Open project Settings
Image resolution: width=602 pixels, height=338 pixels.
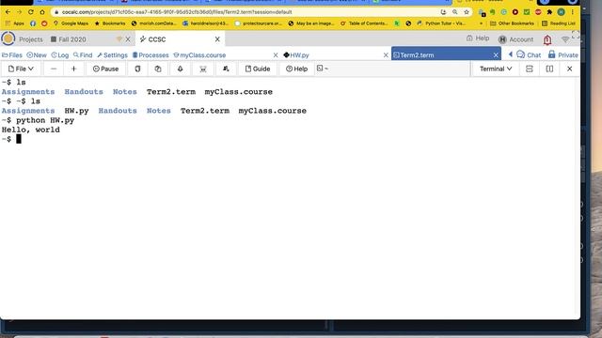pyautogui.click(x=112, y=55)
